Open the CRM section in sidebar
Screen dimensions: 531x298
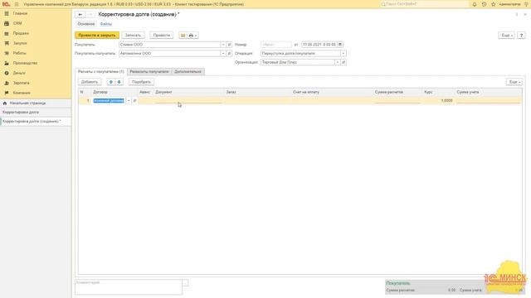17,23
